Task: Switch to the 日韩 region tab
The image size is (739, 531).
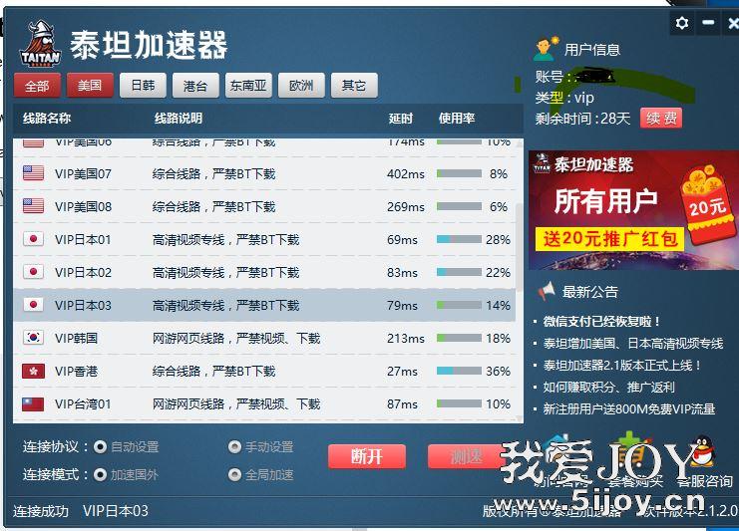Action: (143, 86)
